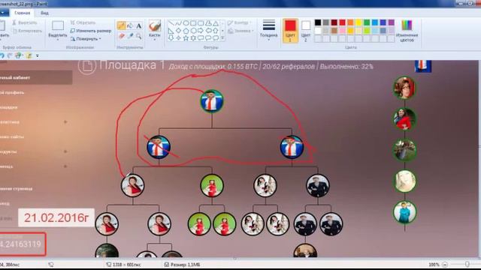Choose the Hexagon shape

pyautogui.click(x=193, y=31)
